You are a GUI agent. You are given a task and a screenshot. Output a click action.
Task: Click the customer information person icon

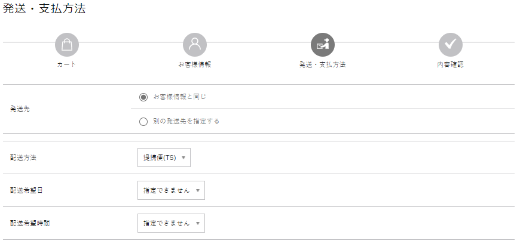[195, 45]
